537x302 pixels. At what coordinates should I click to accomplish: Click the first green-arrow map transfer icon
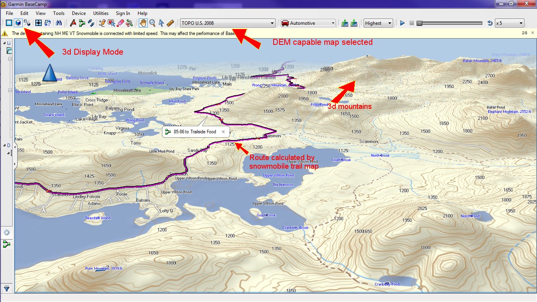[x=345, y=23]
